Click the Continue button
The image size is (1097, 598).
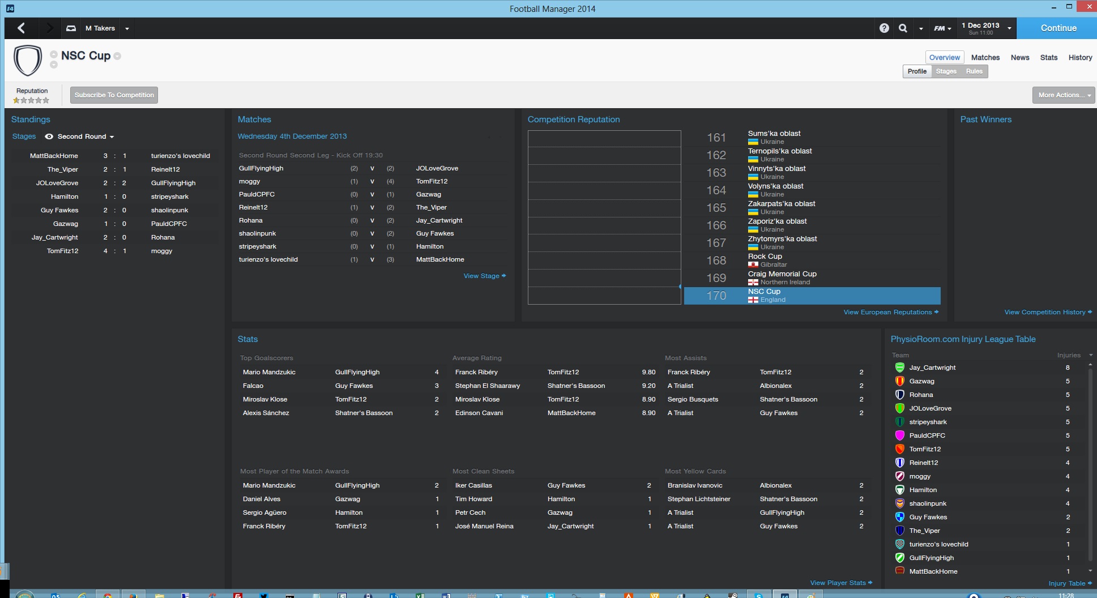pos(1057,28)
